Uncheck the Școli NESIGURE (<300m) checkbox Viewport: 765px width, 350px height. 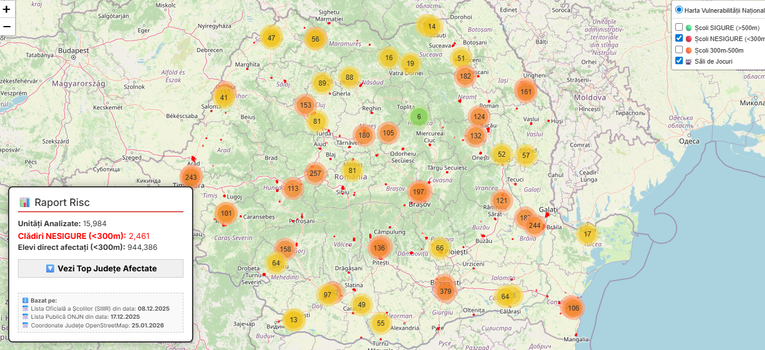[679, 38]
